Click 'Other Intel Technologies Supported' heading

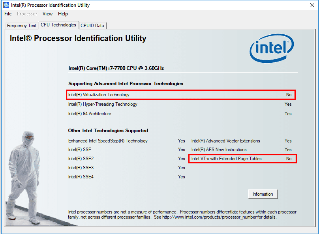pos(108,131)
